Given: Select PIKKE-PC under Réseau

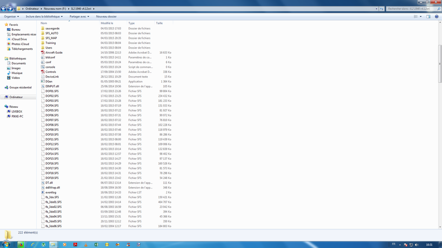Looking at the screenshot, I should (17, 116).
